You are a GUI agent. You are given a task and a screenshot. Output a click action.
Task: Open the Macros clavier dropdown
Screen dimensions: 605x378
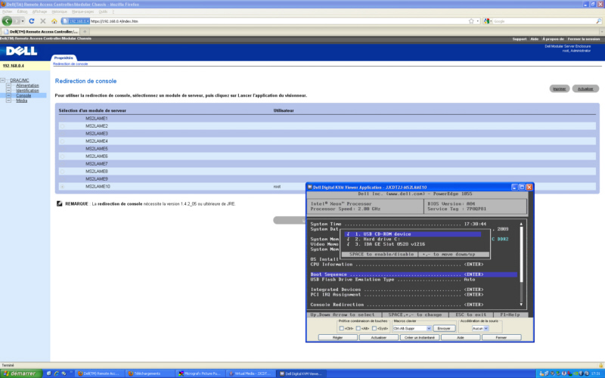[429, 328]
